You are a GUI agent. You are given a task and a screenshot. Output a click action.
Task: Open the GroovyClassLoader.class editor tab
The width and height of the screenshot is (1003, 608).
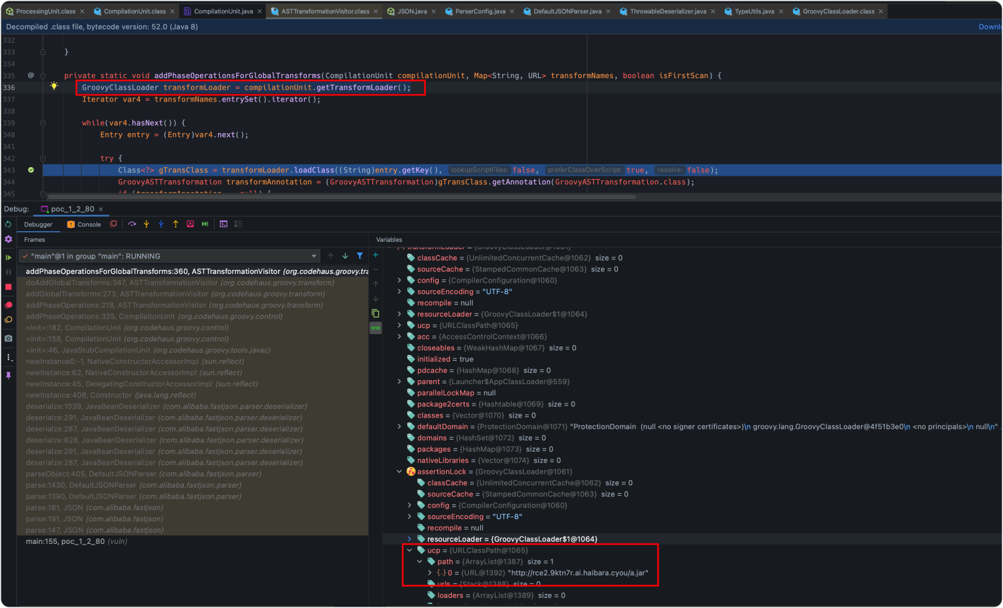click(x=839, y=11)
